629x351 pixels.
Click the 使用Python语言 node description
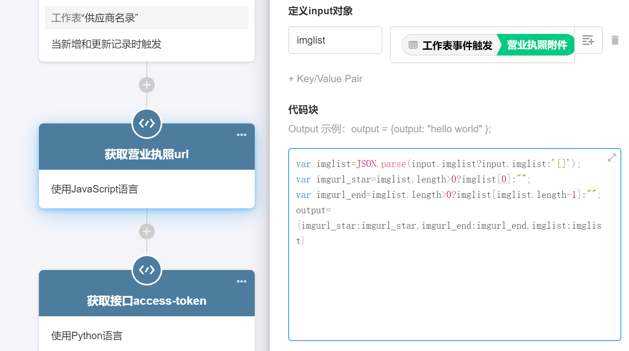[x=87, y=336]
